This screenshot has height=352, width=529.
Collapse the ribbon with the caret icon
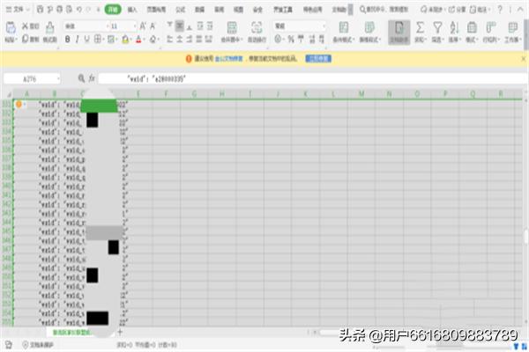click(520, 10)
